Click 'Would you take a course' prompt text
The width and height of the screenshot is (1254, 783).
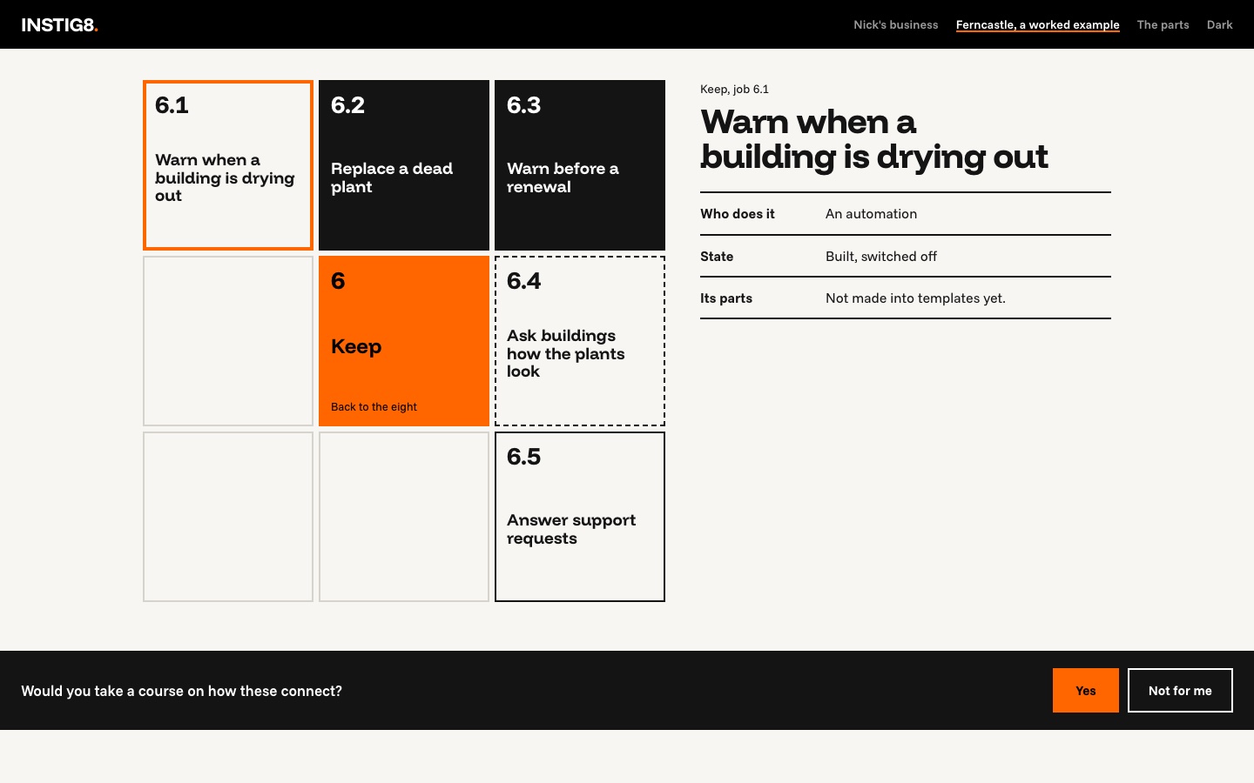click(181, 691)
